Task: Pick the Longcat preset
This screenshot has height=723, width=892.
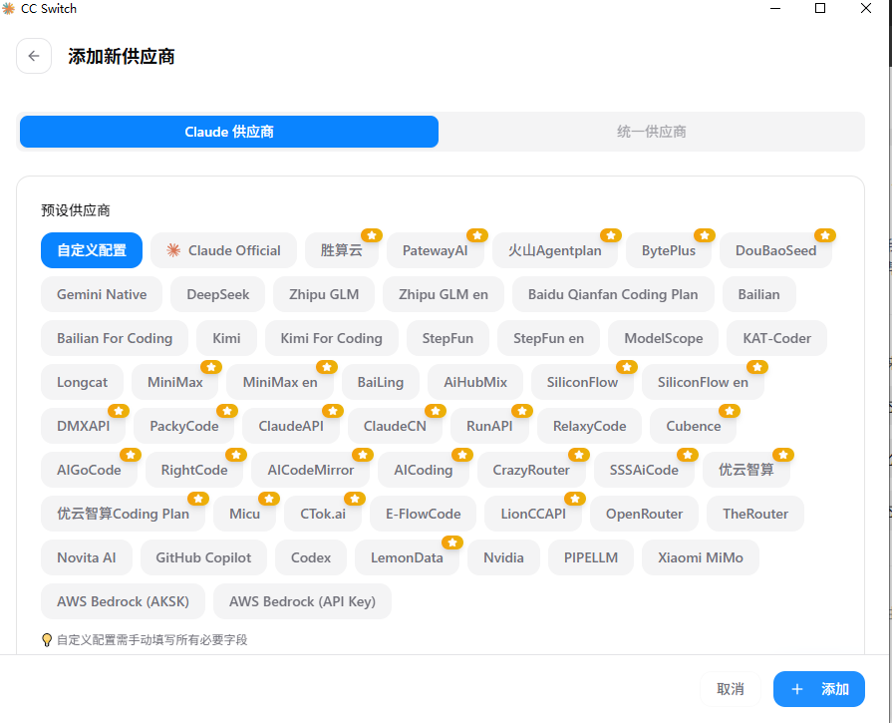Action: (82, 381)
